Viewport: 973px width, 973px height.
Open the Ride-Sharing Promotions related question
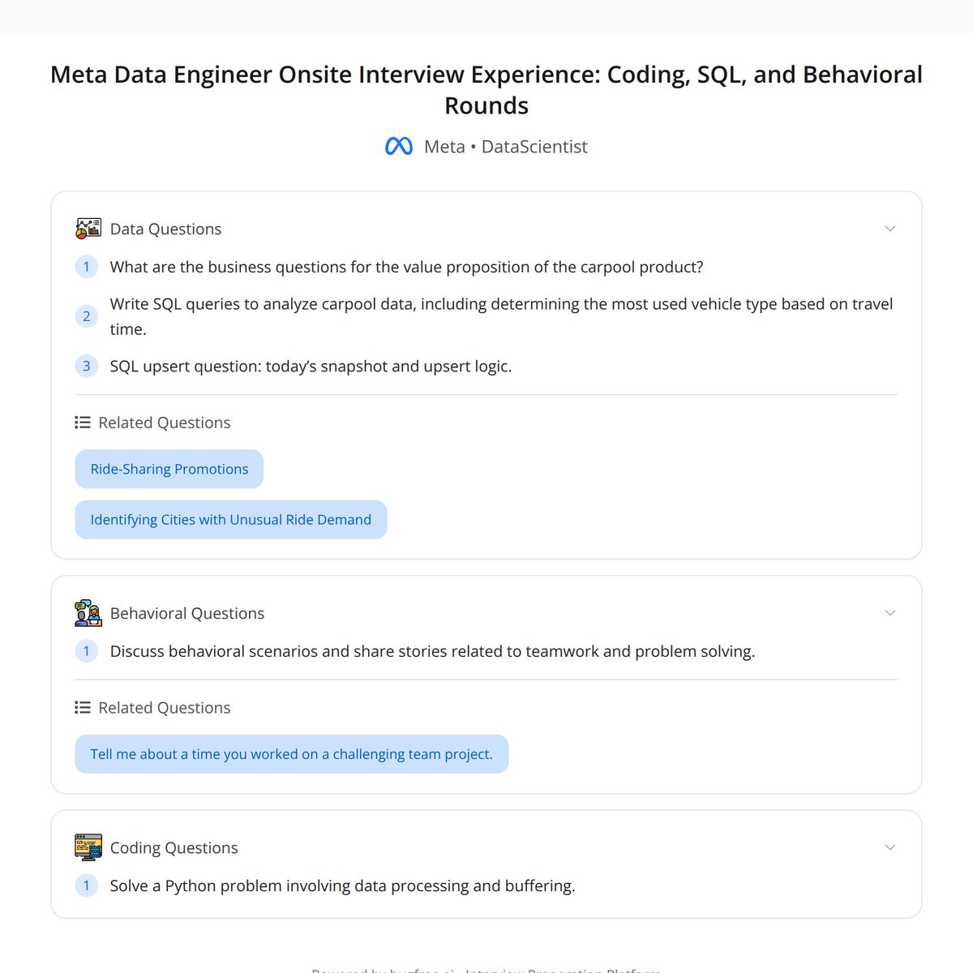[x=169, y=469]
